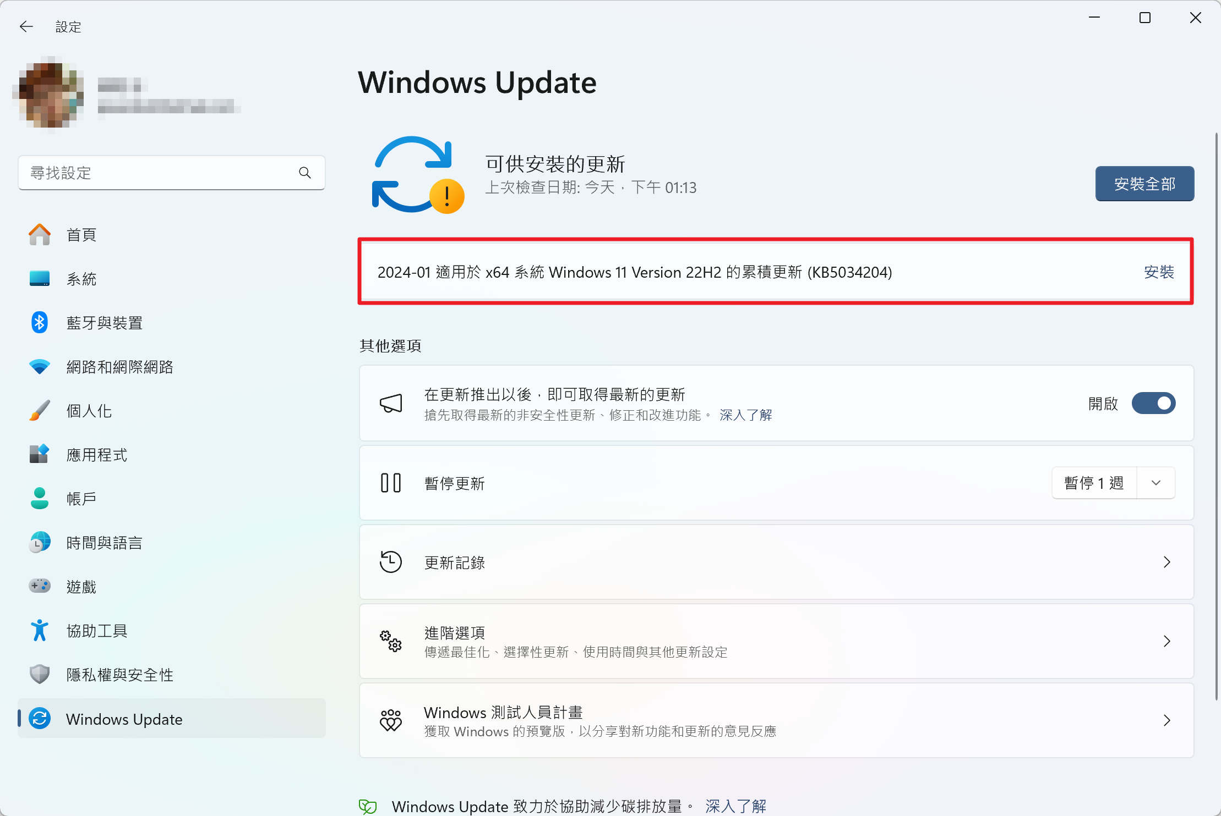This screenshot has width=1221, height=816.
Task: Click the search magnifier in 尋找設定
Action: (305, 173)
